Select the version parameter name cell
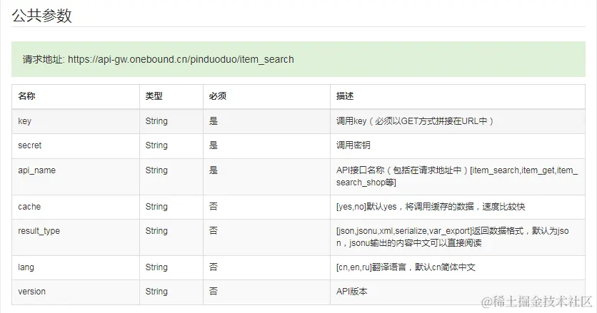 pos(31,292)
